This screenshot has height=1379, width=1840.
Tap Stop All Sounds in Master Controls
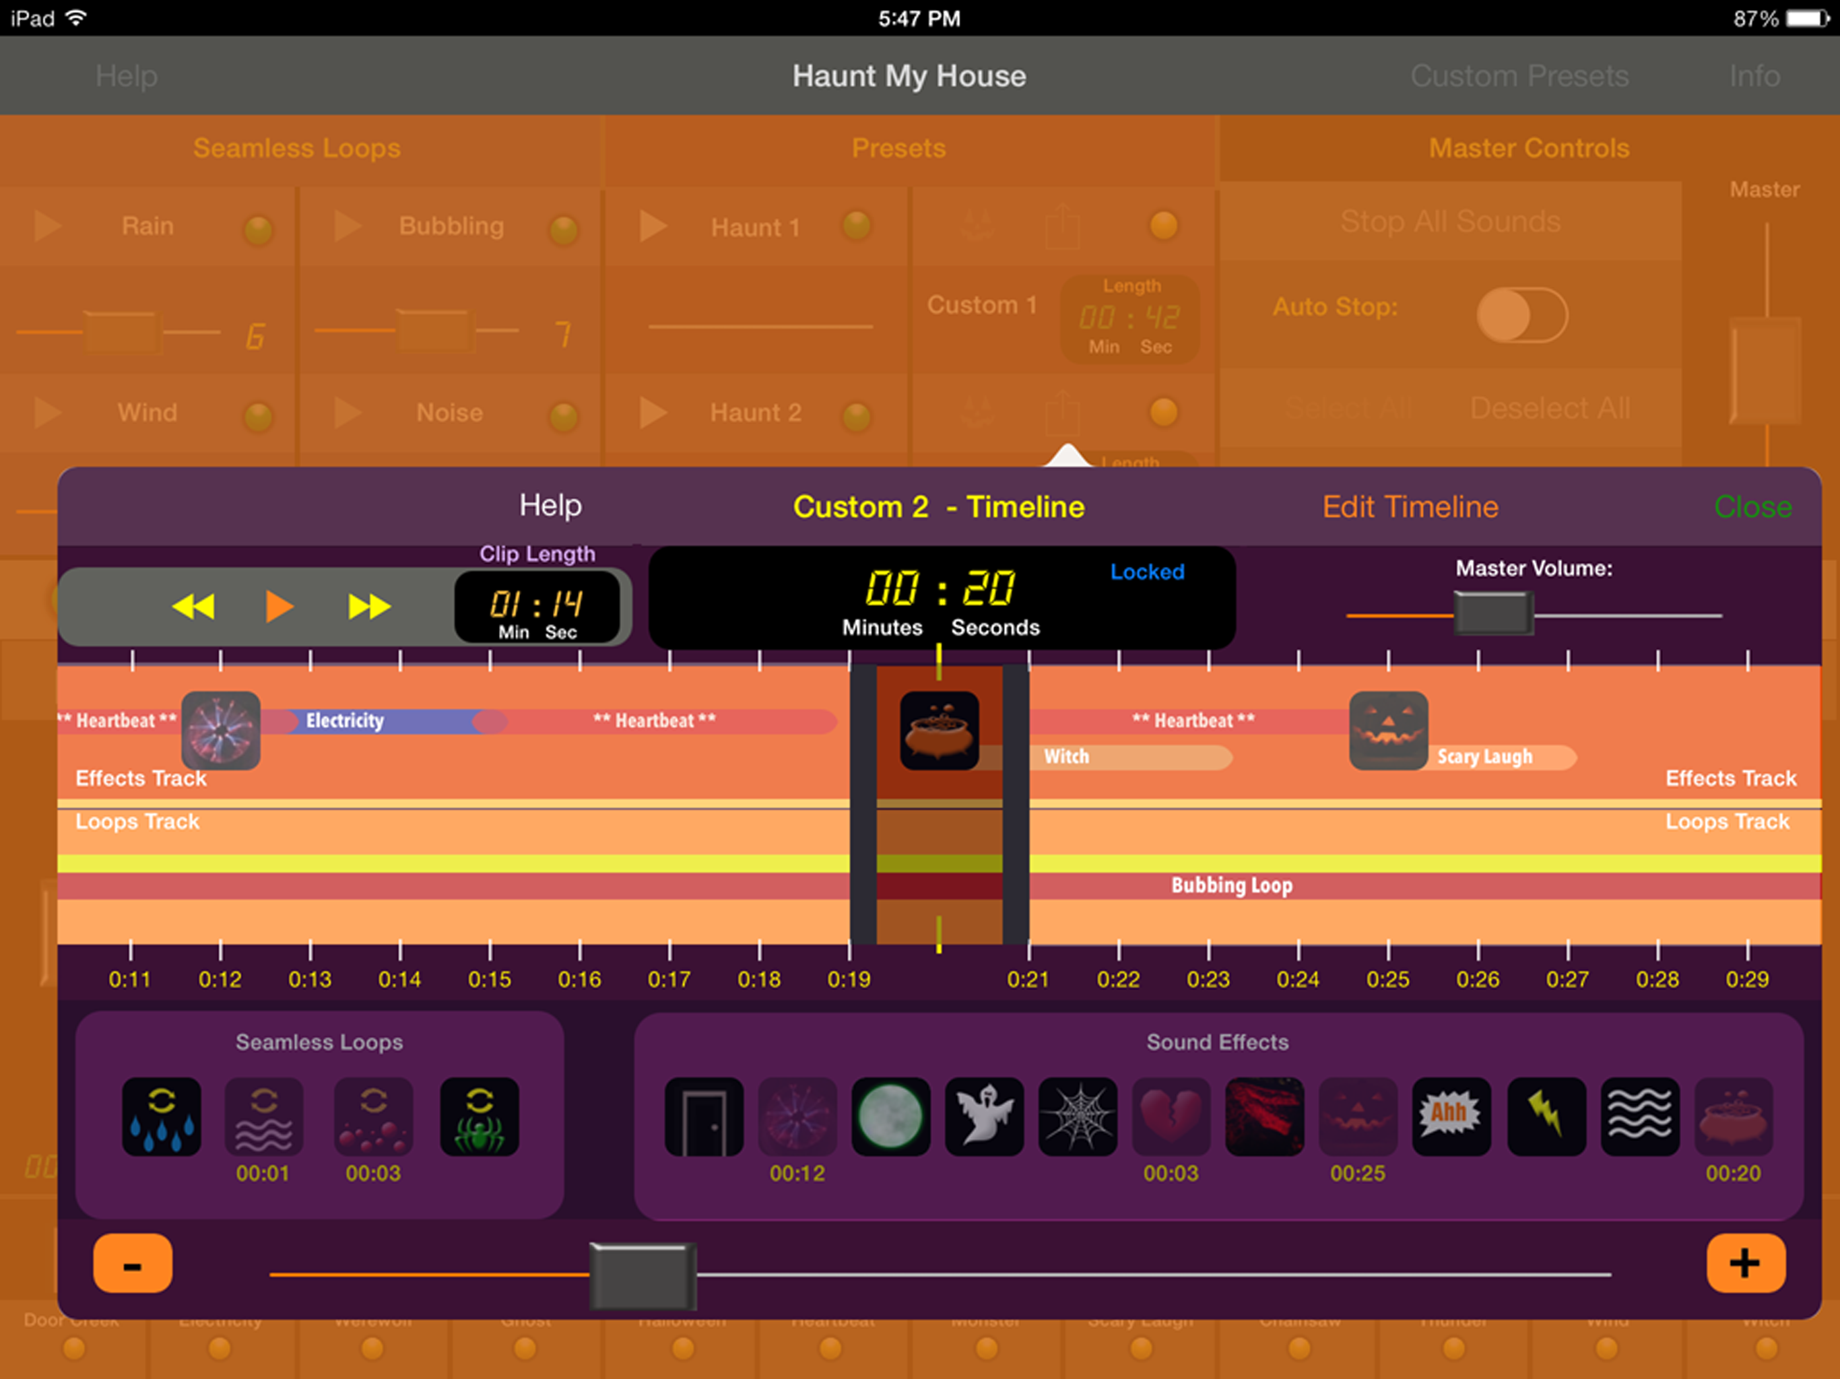tap(1451, 222)
